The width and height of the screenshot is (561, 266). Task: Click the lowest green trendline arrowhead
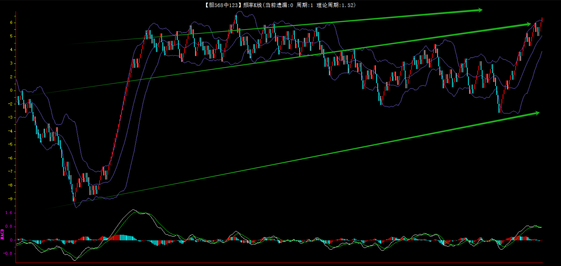point(537,113)
